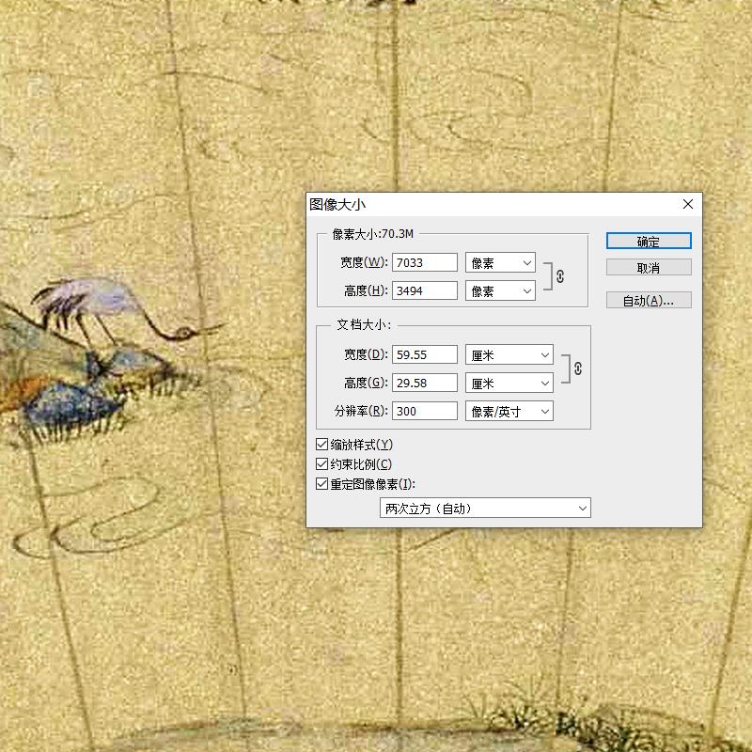Image resolution: width=752 pixels, height=752 pixels.
Task: Click the 分辨率(R) field showing 300
Action: pyautogui.click(x=425, y=411)
